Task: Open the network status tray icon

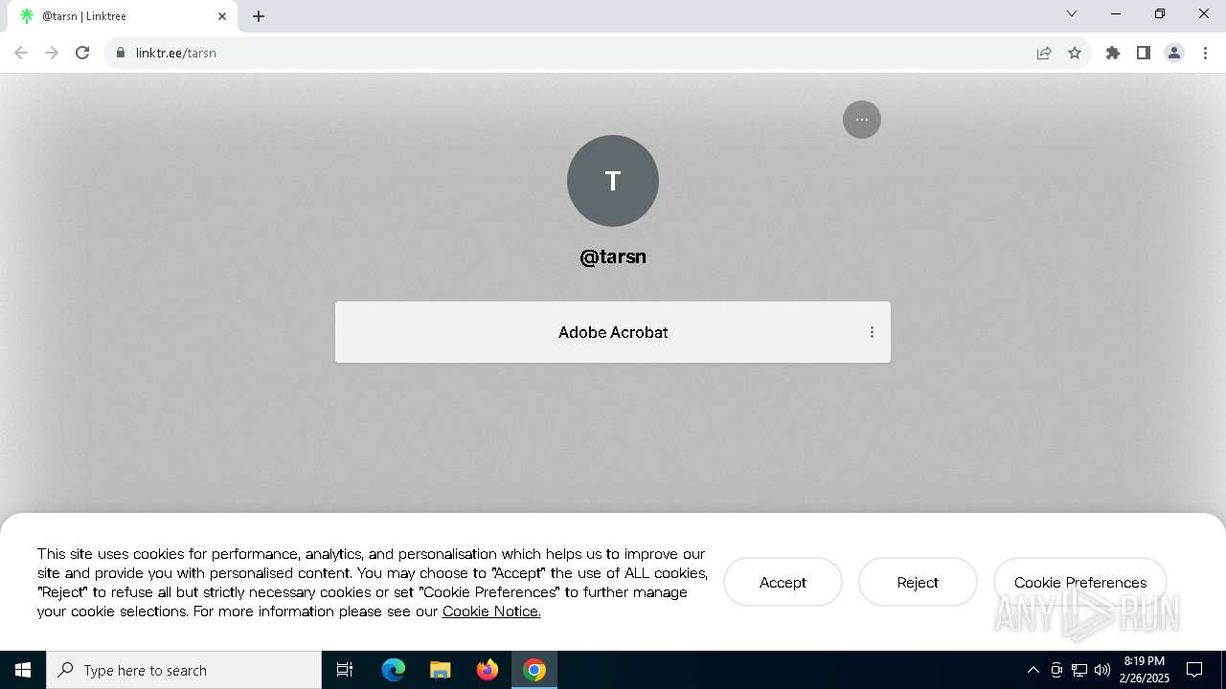Action: 1079,670
